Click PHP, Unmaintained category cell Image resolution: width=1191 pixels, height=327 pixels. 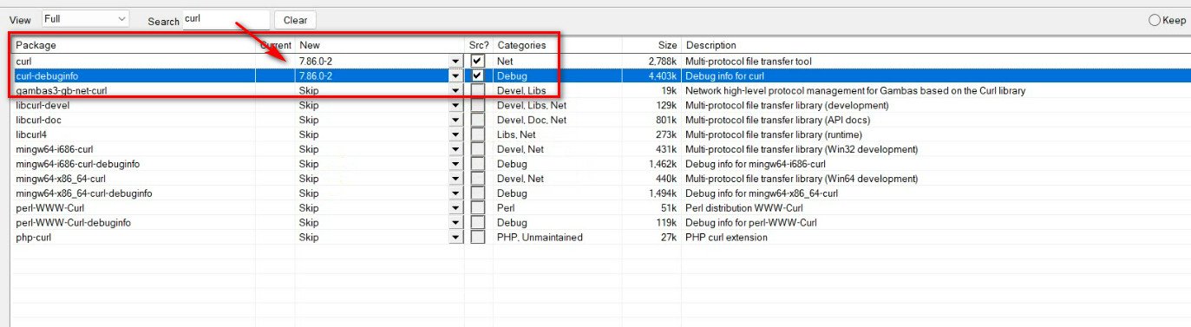coord(540,239)
